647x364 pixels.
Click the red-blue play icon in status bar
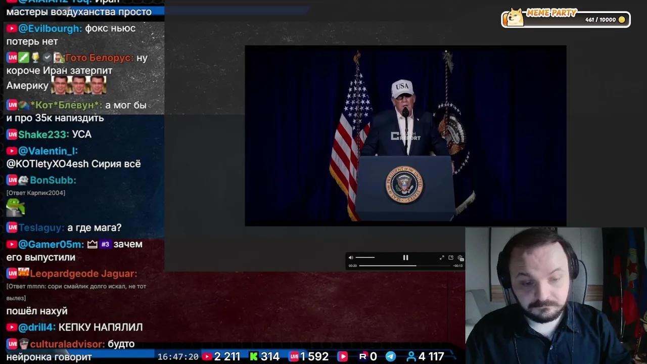(343, 356)
